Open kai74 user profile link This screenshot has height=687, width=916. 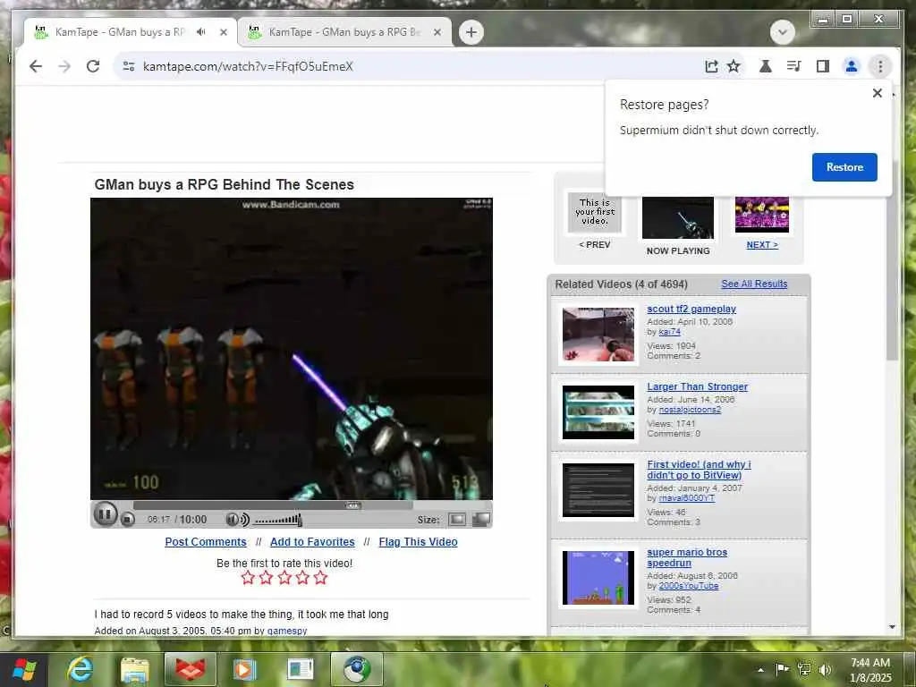(x=669, y=332)
